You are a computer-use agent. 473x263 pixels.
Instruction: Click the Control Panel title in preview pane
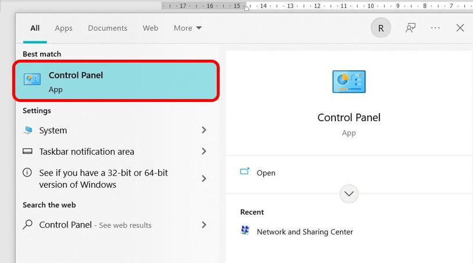[349, 118]
